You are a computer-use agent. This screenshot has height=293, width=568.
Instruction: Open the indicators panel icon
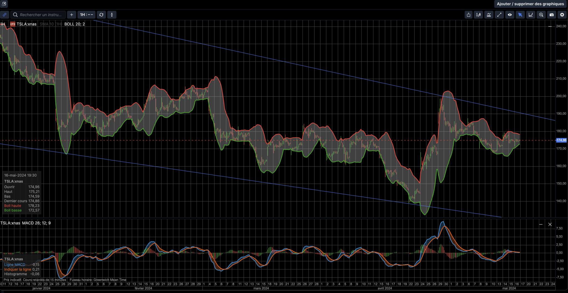click(x=489, y=15)
